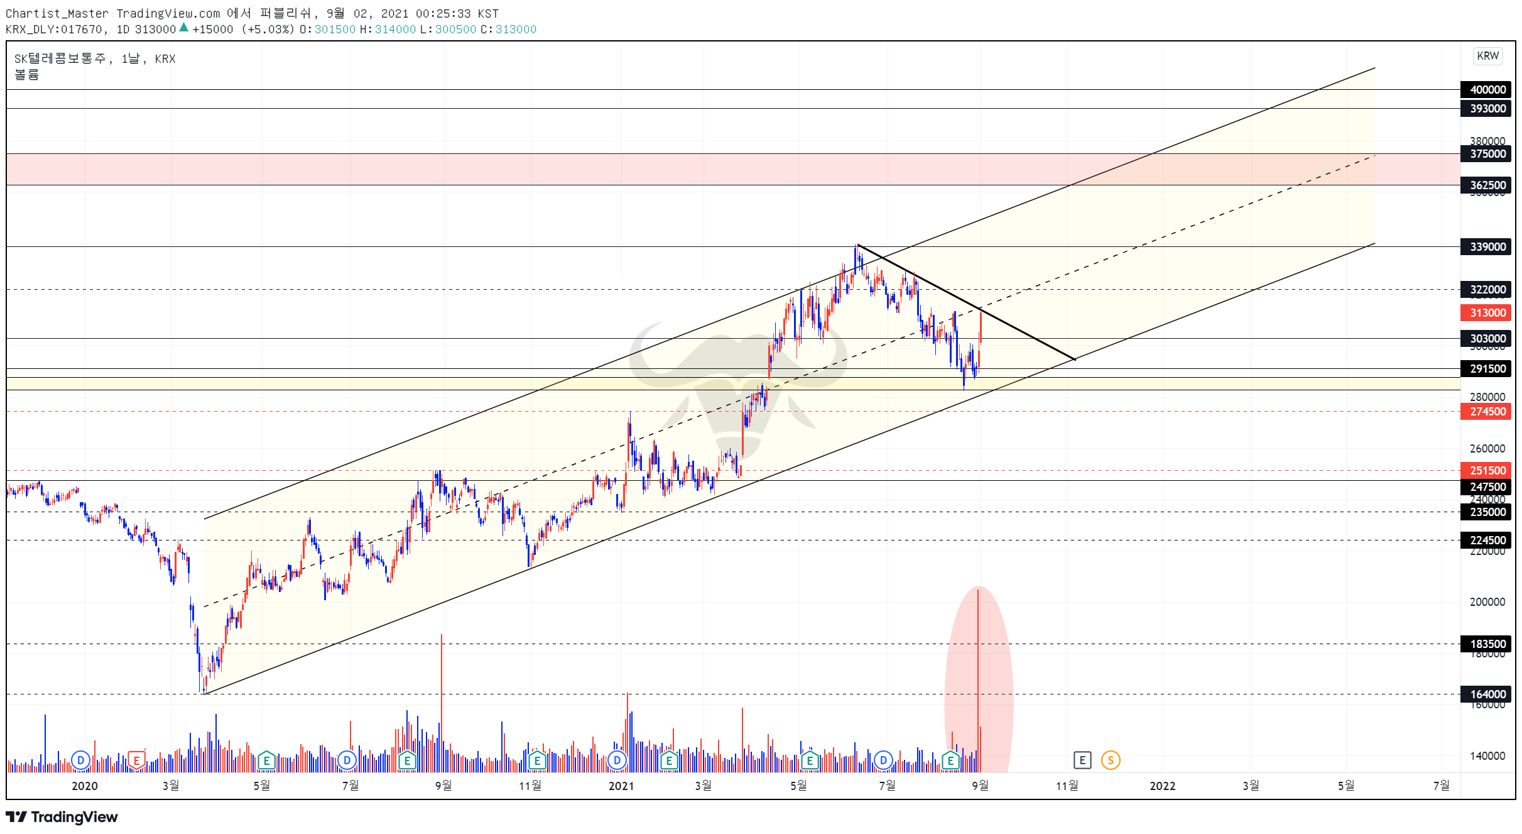Select the 393000 price level label

(1486, 109)
